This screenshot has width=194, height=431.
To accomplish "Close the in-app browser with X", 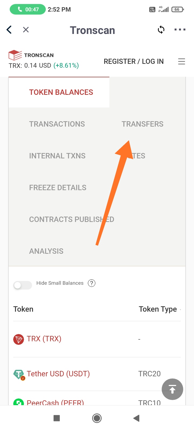I will [26, 30].
